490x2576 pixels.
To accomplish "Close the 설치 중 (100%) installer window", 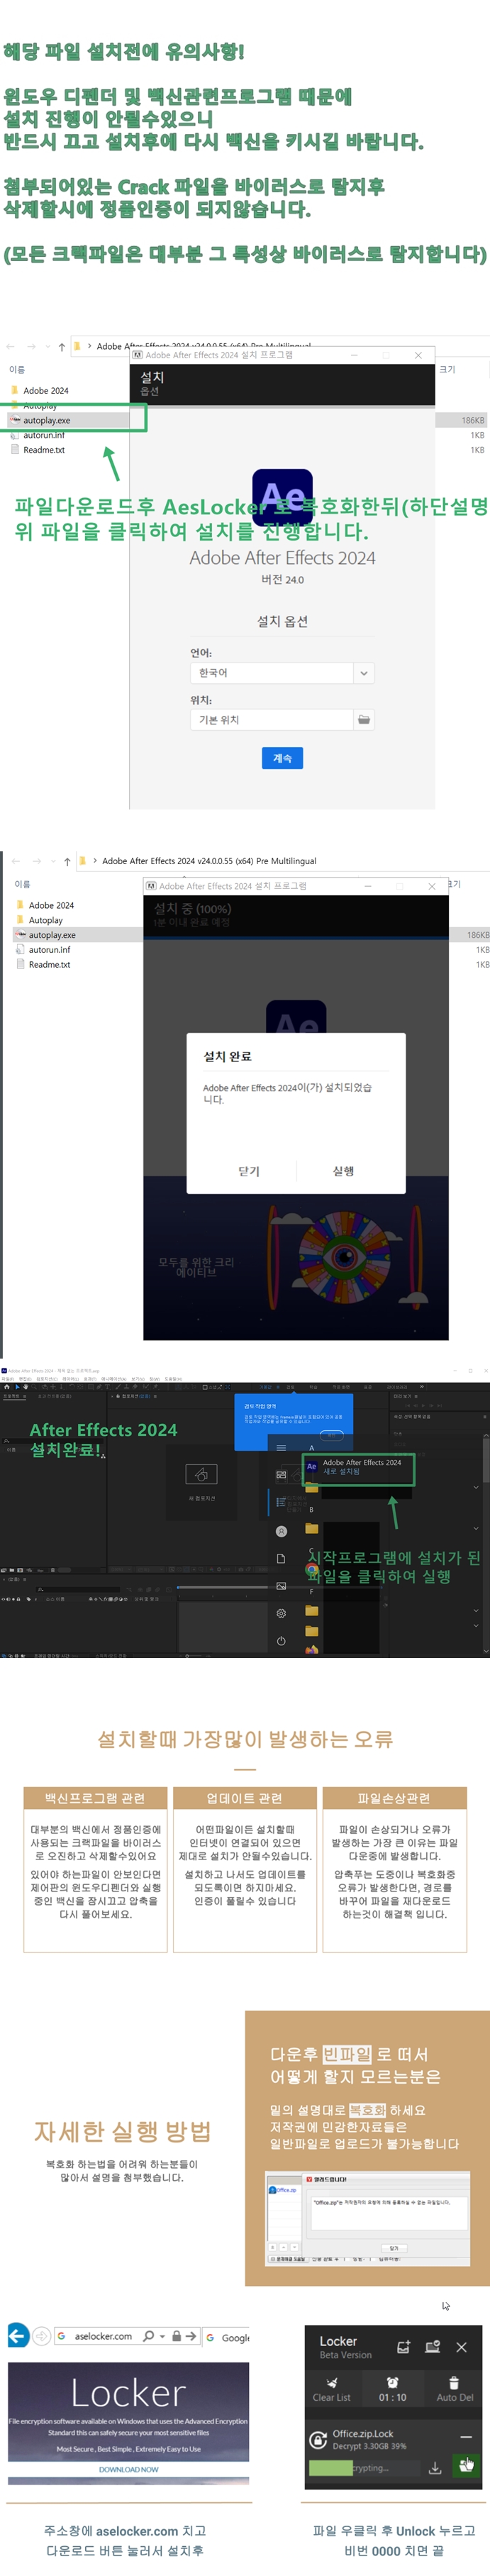I will point(432,886).
